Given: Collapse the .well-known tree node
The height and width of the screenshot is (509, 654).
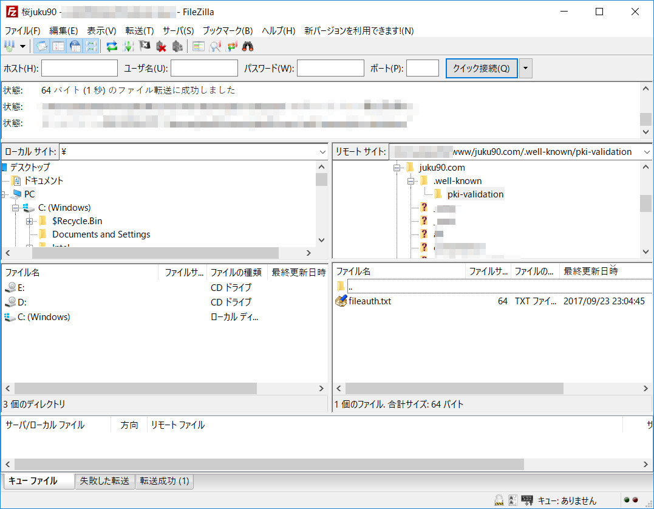Looking at the screenshot, I should (x=410, y=181).
